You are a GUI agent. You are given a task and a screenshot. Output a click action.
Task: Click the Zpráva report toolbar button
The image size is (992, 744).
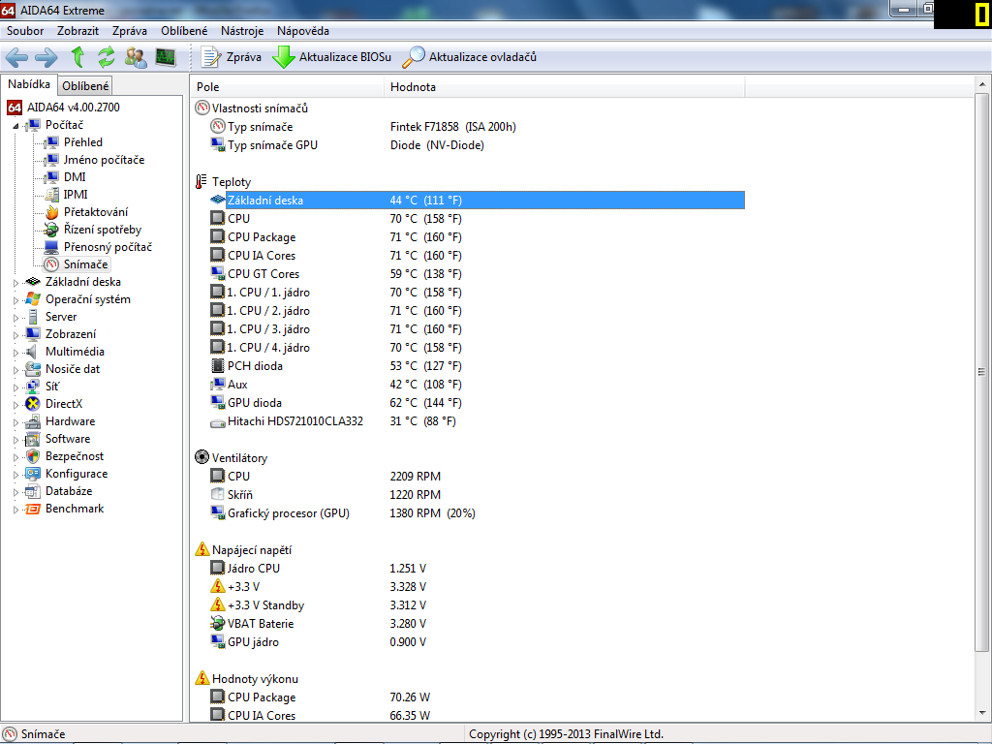coord(231,57)
